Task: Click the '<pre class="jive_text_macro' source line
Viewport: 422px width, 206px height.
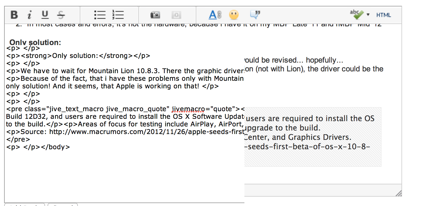Action: pos(125,109)
